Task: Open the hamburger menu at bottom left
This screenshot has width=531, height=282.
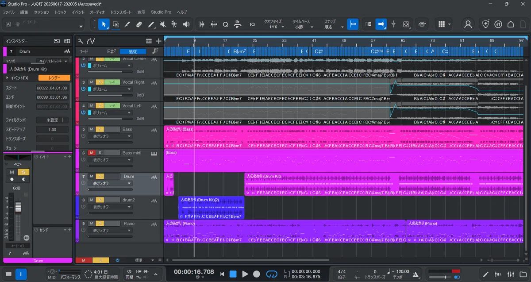Action: [x=8, y=274]
